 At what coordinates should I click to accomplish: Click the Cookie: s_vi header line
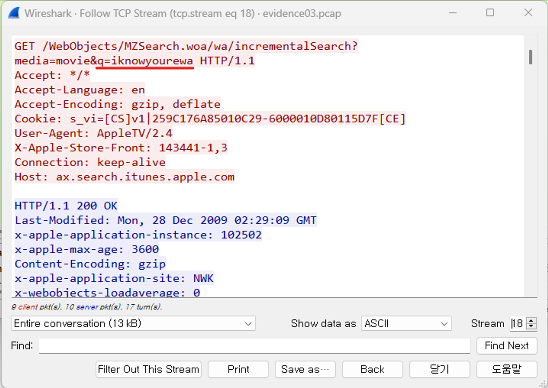210,119
